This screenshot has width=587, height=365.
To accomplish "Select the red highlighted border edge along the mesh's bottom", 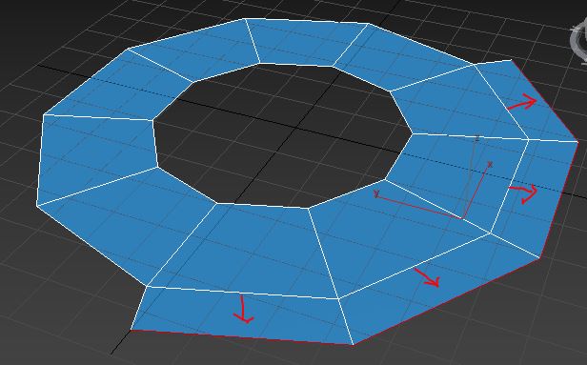I will pyautogui.click(x=242, y=337).
